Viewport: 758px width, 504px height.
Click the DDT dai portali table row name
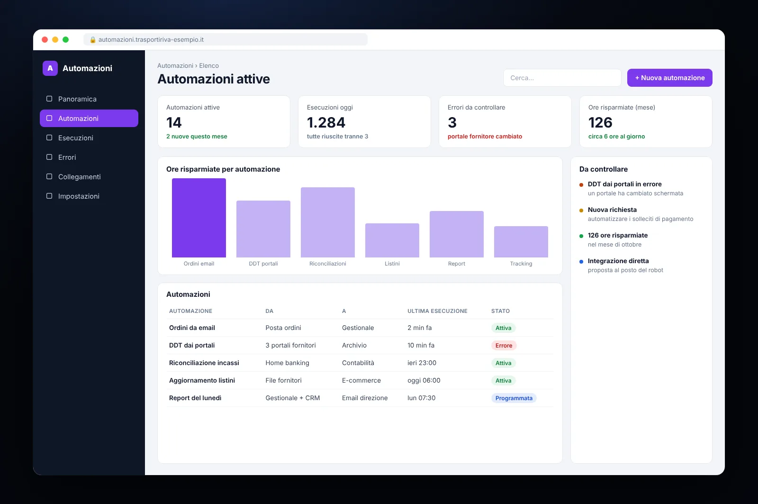192,345
